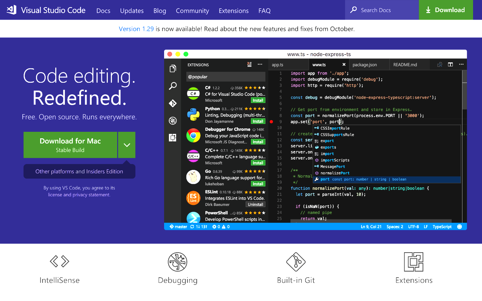Expand the download options chevron next to Download for Mac
The width and height of the screenshot is (482, 301).
click(x=127, y=145)
